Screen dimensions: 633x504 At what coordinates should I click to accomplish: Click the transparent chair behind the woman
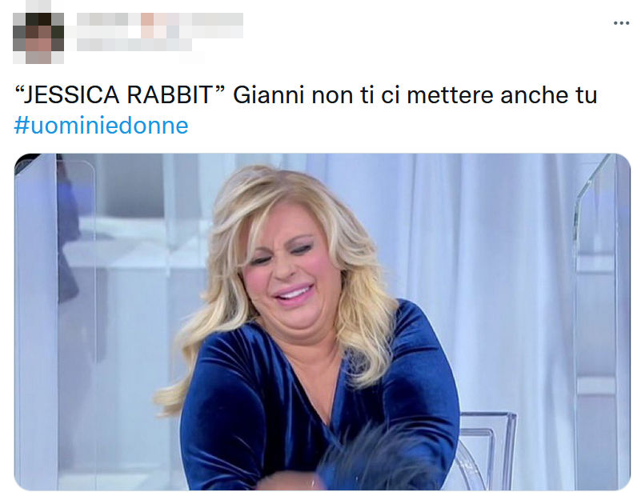point(484,450)
